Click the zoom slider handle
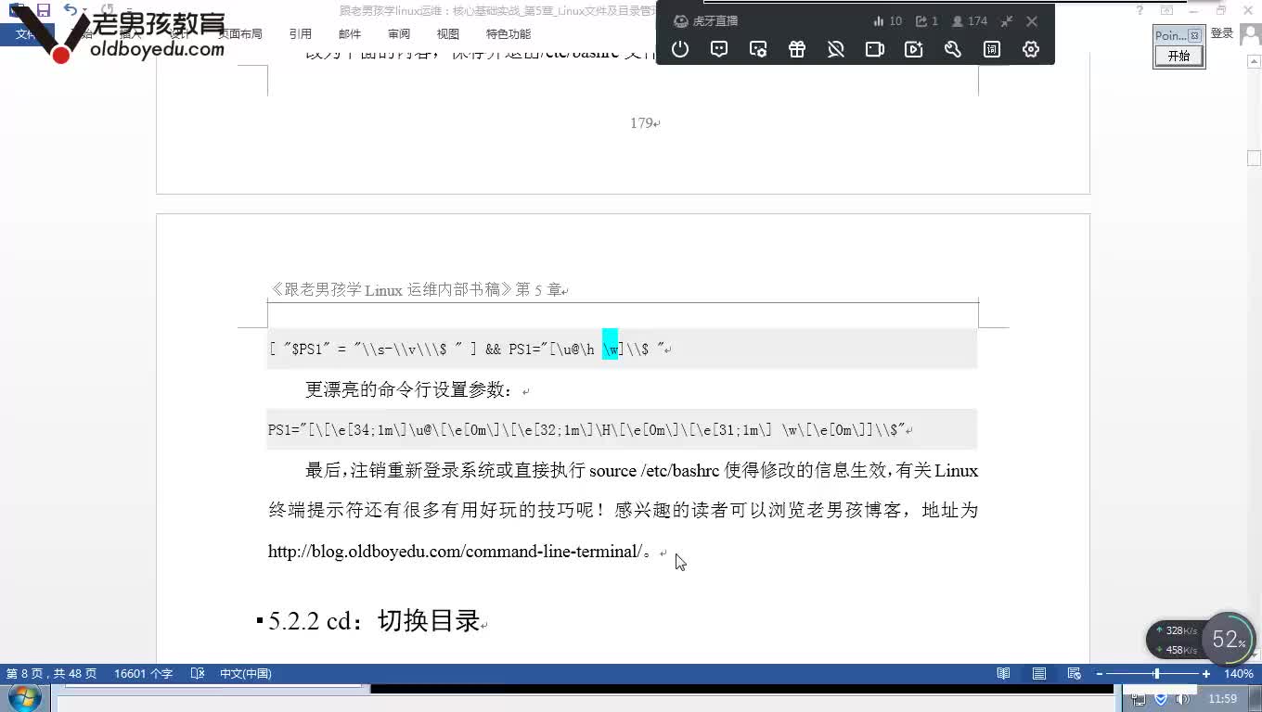The width and height of the screenshot is (1262, 712). [x=1156, y=674]
